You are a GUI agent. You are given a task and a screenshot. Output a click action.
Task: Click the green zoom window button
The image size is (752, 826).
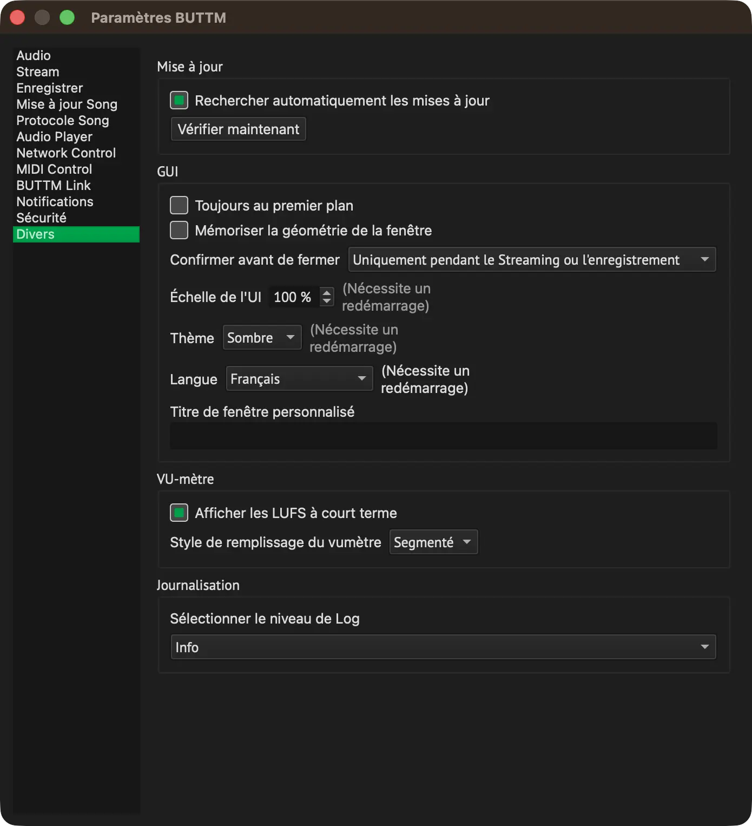point(67,18)
